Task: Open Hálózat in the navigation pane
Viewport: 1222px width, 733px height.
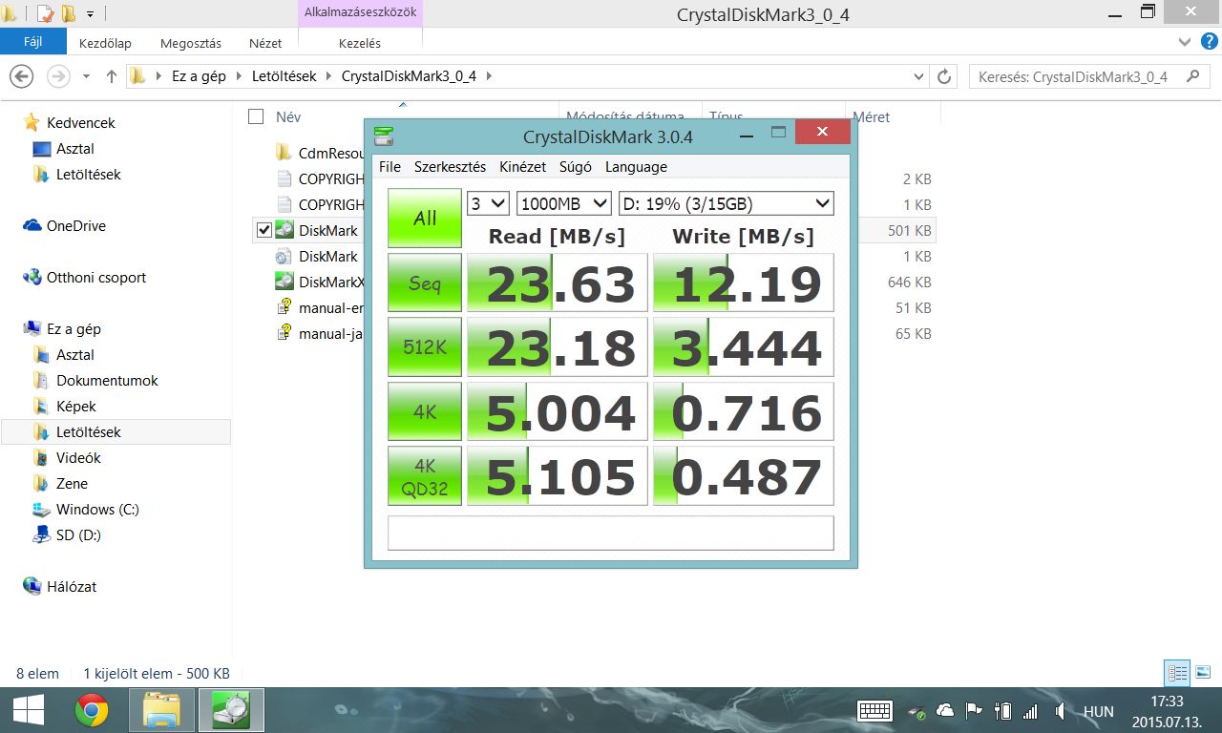Action: click(x=72, y=586)
